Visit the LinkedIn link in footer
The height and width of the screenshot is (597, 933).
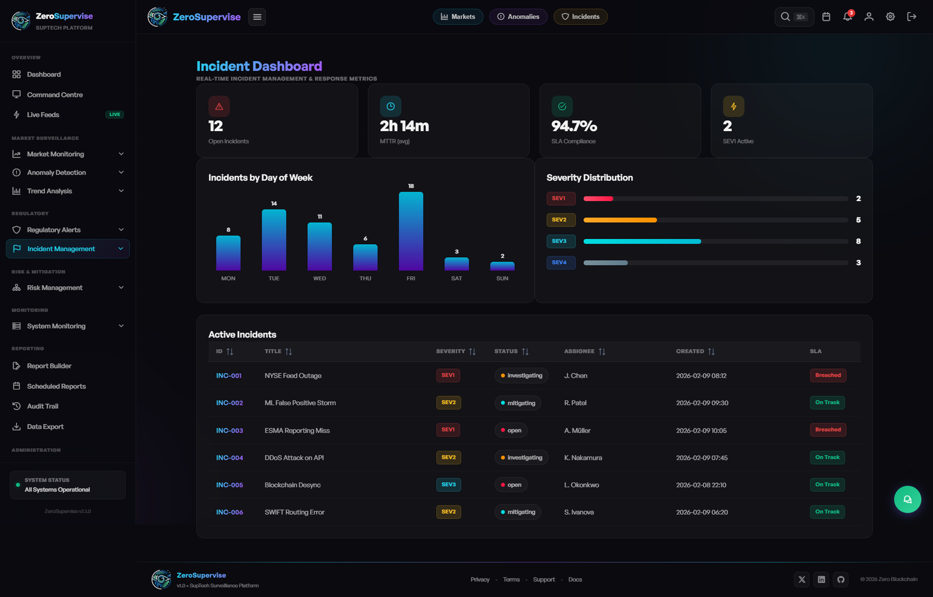coord(821,580)
